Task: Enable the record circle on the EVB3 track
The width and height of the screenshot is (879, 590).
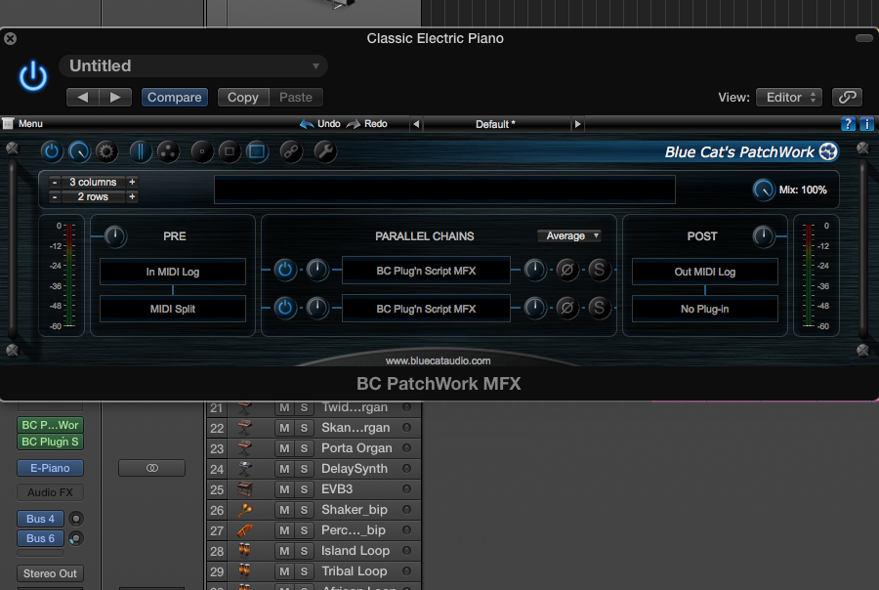Action: click(x=407, y=489)
